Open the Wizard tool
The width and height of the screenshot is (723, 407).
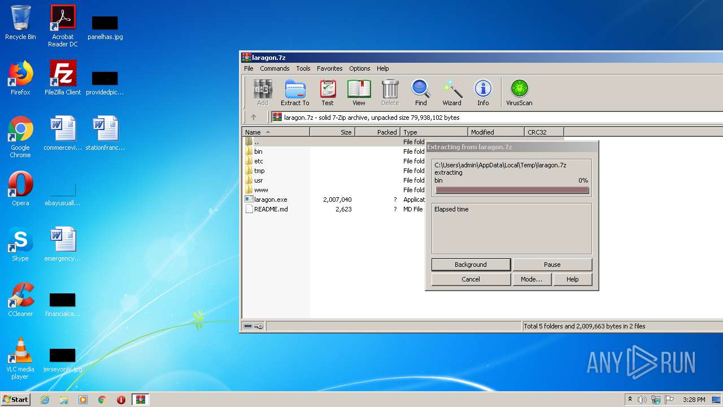(452, 93)
